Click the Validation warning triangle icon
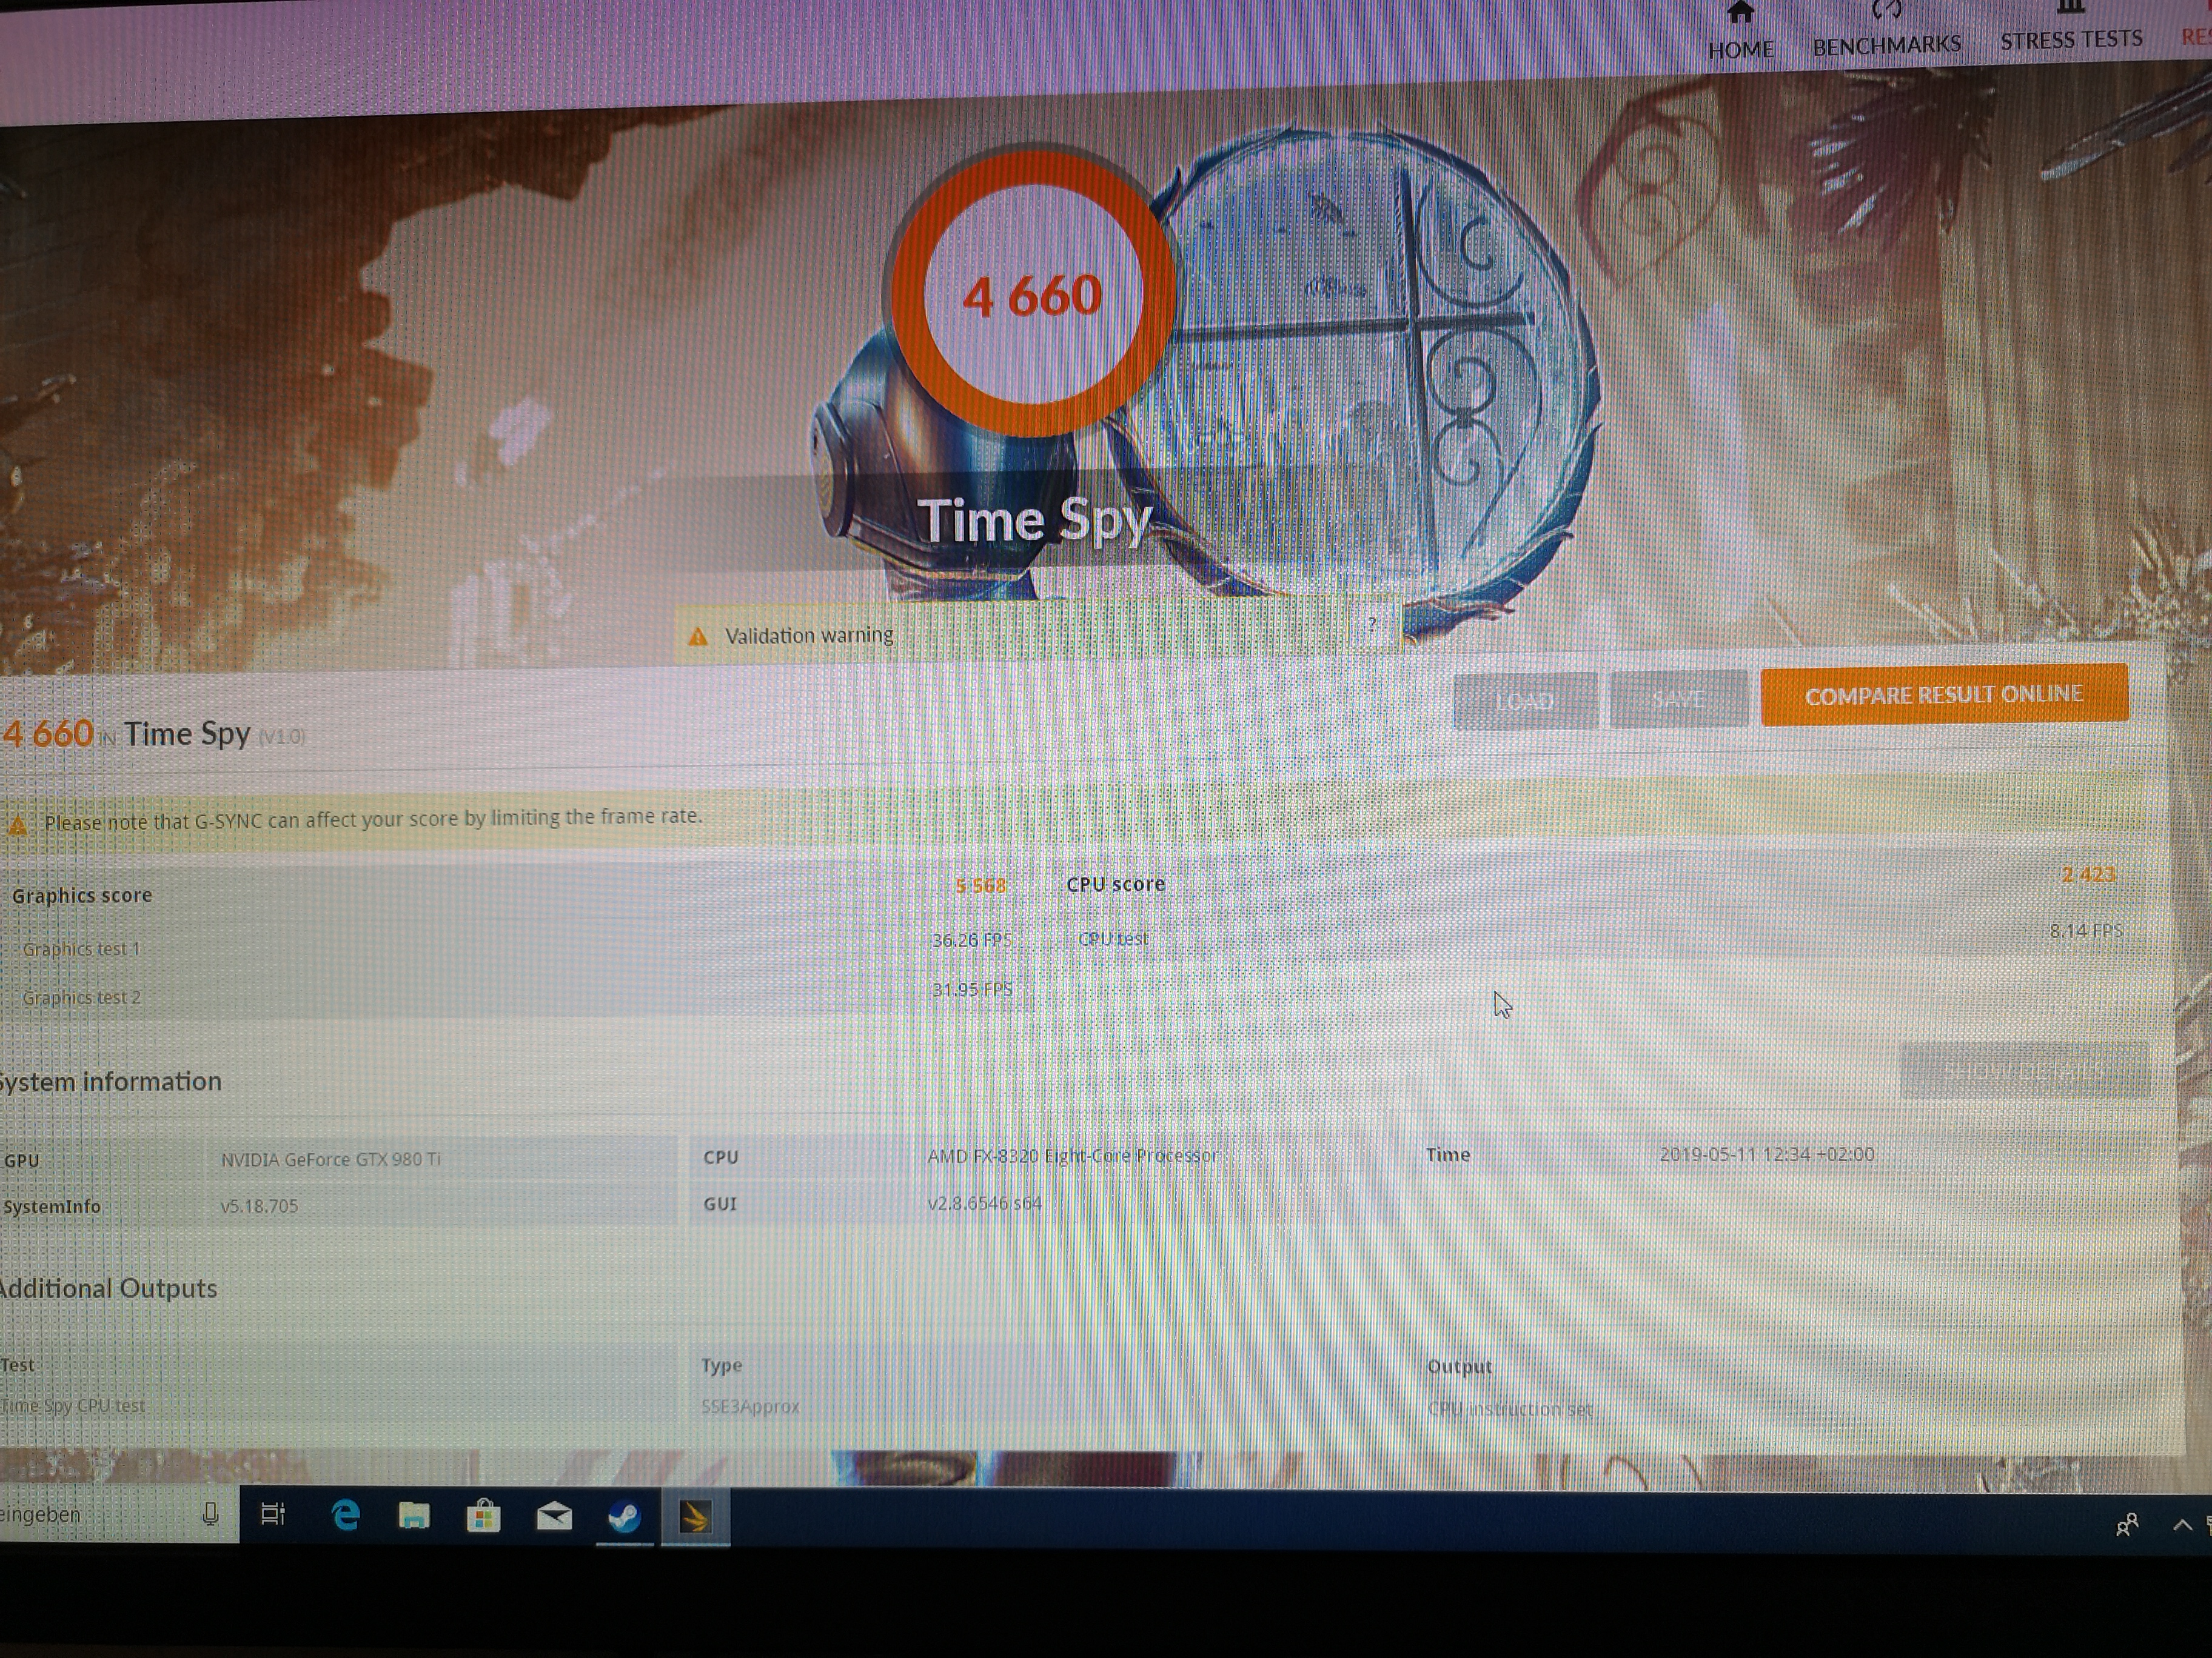The height and width of the screenshot is (1658, 2212). pyautogui.click(x=698, y=637)
